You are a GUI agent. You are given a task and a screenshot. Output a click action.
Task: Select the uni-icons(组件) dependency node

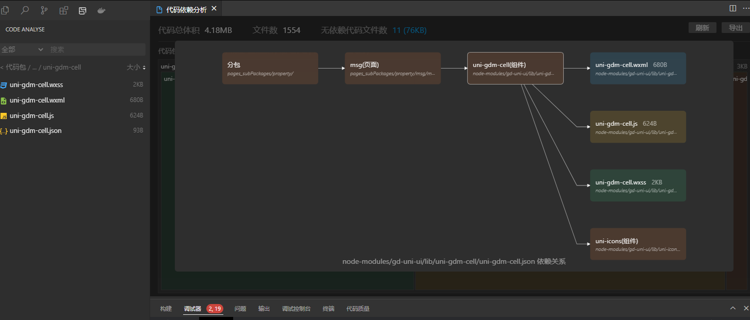pyautogui.click(x=638, y=244)
